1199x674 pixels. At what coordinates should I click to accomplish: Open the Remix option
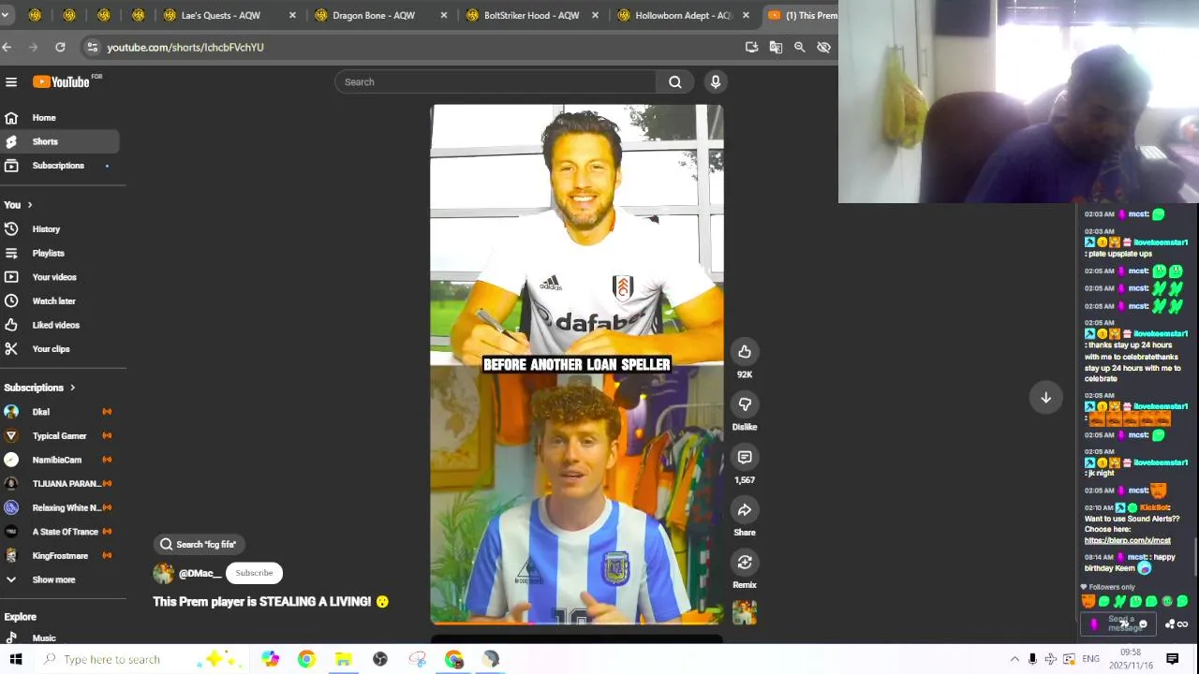[745, 562]
